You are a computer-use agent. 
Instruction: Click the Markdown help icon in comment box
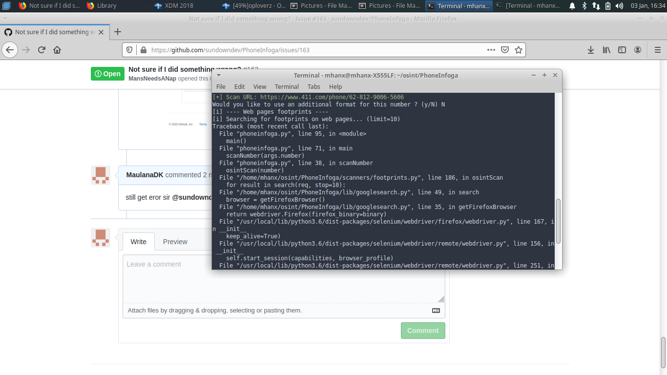coord(436,310)
